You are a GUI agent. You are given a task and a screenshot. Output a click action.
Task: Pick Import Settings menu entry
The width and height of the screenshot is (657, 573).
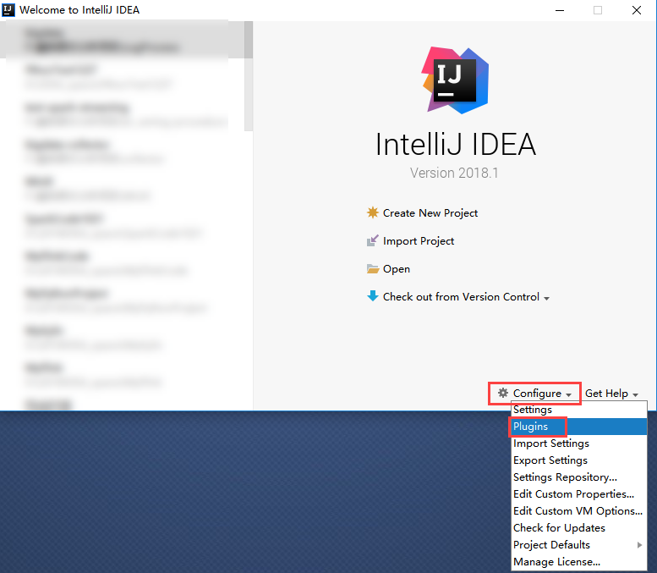[579, 444]
